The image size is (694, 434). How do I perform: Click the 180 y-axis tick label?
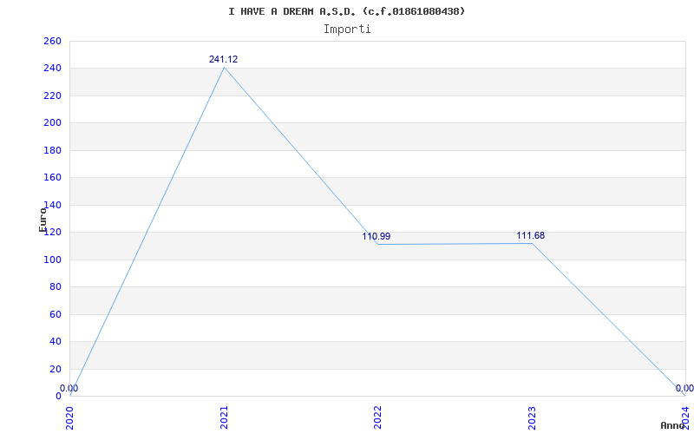pos(52,150)
